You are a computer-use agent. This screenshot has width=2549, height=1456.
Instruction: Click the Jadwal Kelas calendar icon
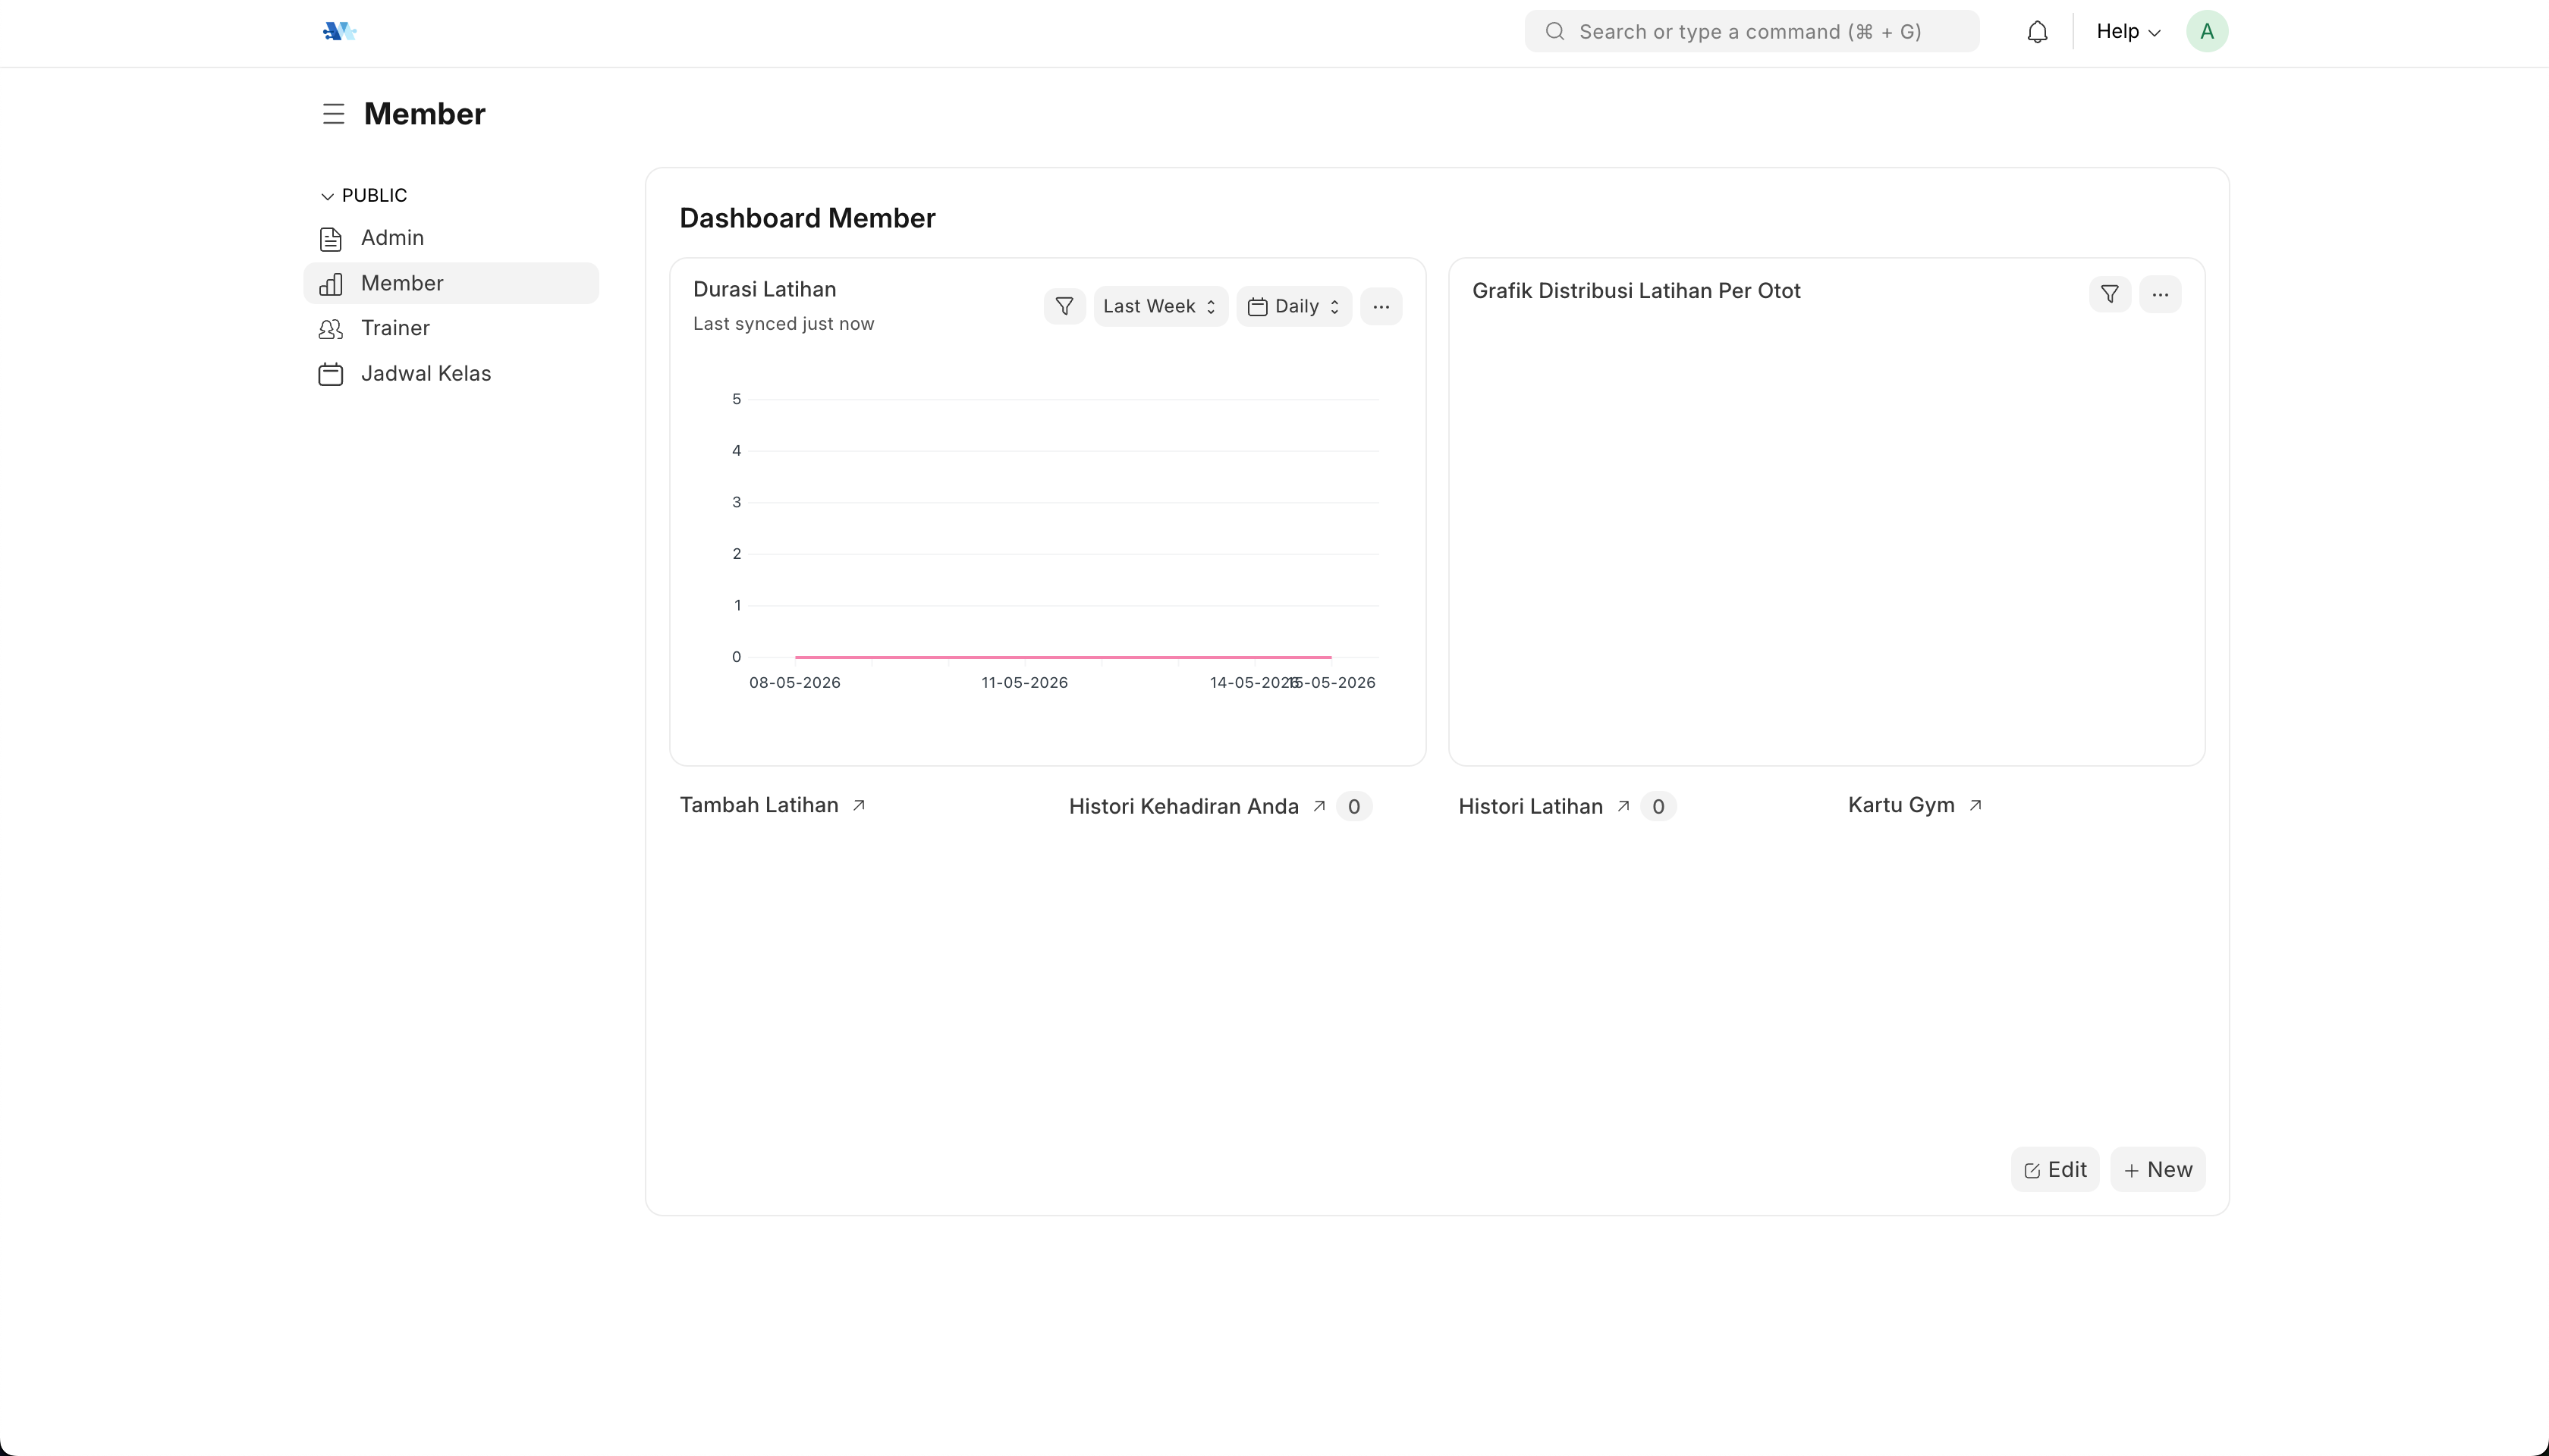pyautogui.click(x=330, y=374)
